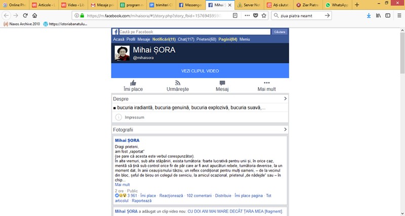
Task: Click the VEZI CLIPUL VIDEO button
Action: pos(200,70)
